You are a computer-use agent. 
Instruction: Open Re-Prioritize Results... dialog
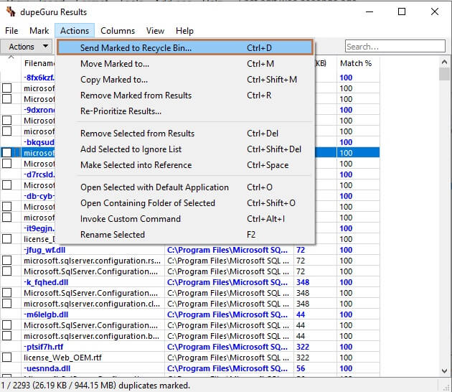click(x=121, y=111)
